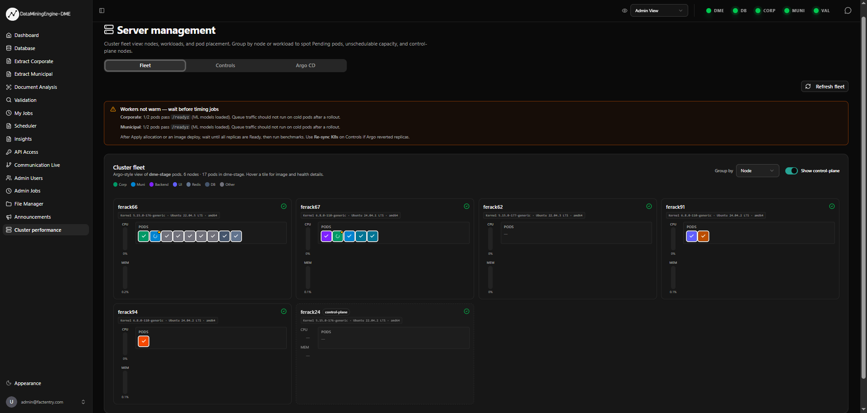Toggle the Show control-plane switch
Screen dimensions: 867x413
pyautogui.click(x=791, y=171)
